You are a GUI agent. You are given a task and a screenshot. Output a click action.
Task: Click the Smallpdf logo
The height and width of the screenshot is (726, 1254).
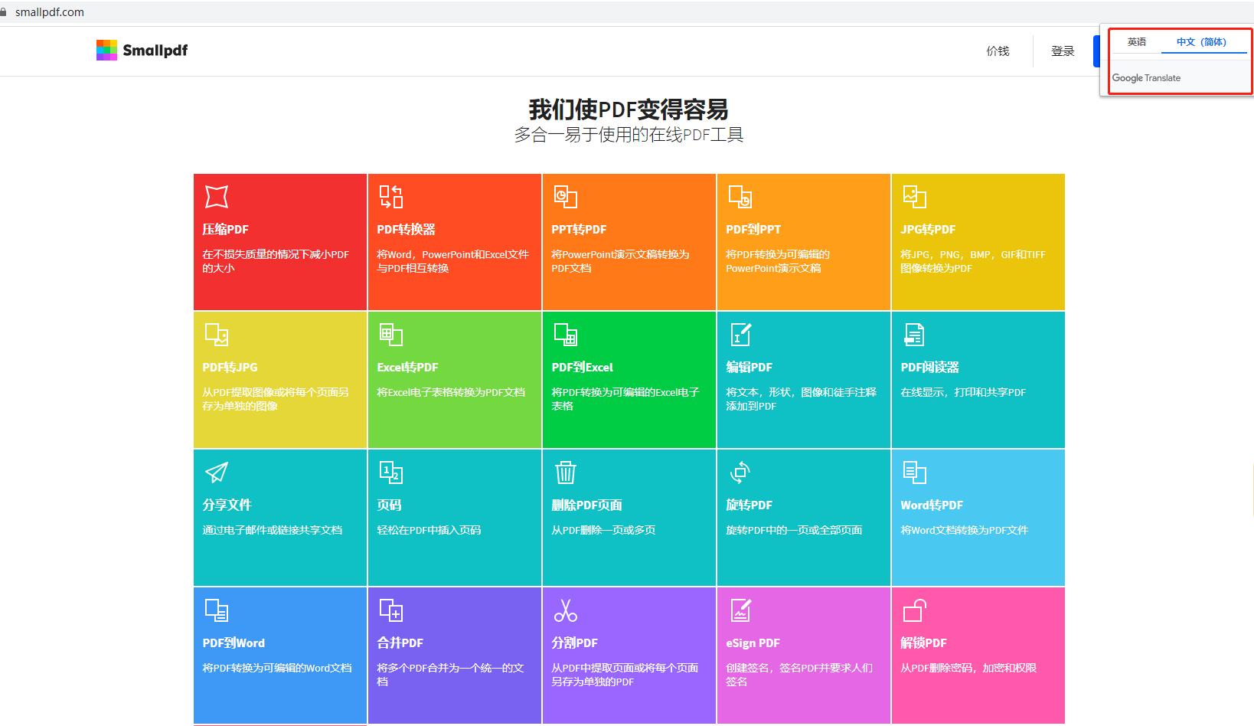142,50
